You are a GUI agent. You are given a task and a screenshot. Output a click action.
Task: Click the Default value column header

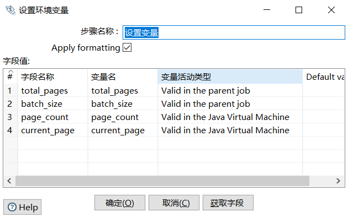coord(324,77)
